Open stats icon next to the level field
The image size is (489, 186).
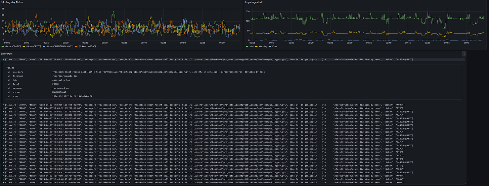8,84
